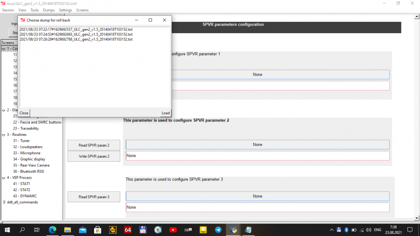Expand the ddt_all_commands tree node
420x236 pixels.
(4, 202)
